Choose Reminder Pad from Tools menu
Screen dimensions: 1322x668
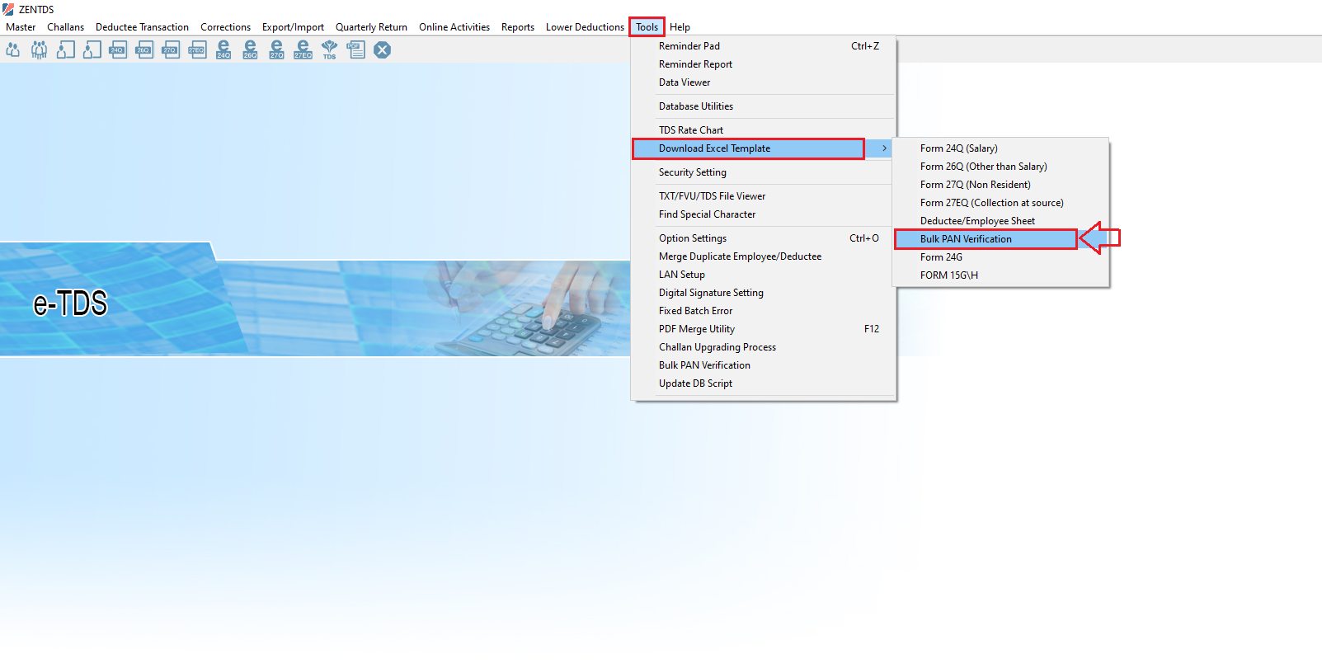tap(764, 46)
